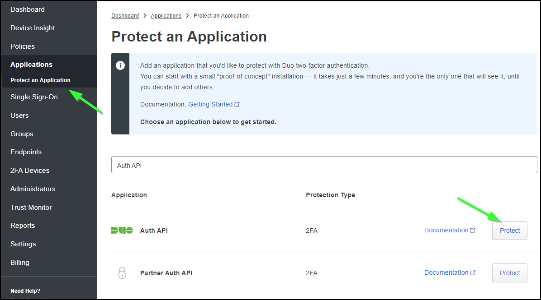Image resolution: width=541 pixels, height=300 pixels.
Task: Click the Dashboard breadcrumb link
Action: click(125, 16)
